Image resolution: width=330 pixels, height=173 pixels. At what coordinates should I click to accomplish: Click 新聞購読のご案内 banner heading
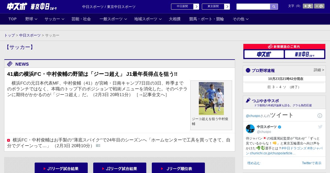coord(284,47)
